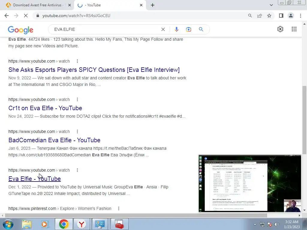The image size is (307, 230).
Task: Open the volume control speaker icon
Action: click(277, 224)
